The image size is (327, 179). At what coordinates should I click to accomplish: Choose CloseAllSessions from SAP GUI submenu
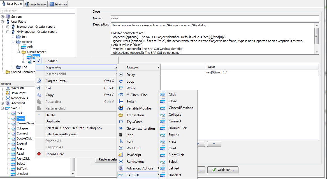click(181, 108)
